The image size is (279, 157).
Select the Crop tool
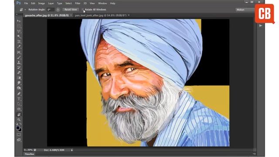tap(19, 42)
